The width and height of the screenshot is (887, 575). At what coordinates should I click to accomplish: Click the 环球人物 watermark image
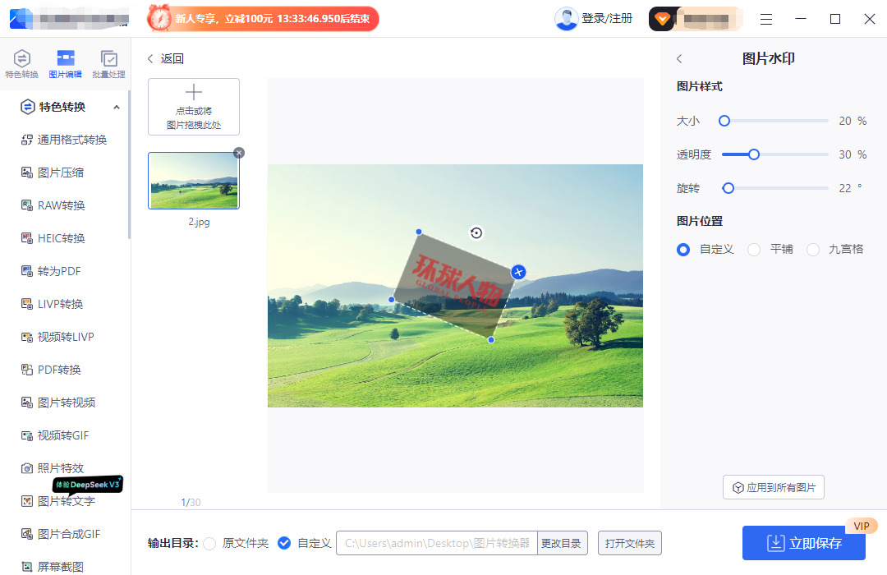455,285
